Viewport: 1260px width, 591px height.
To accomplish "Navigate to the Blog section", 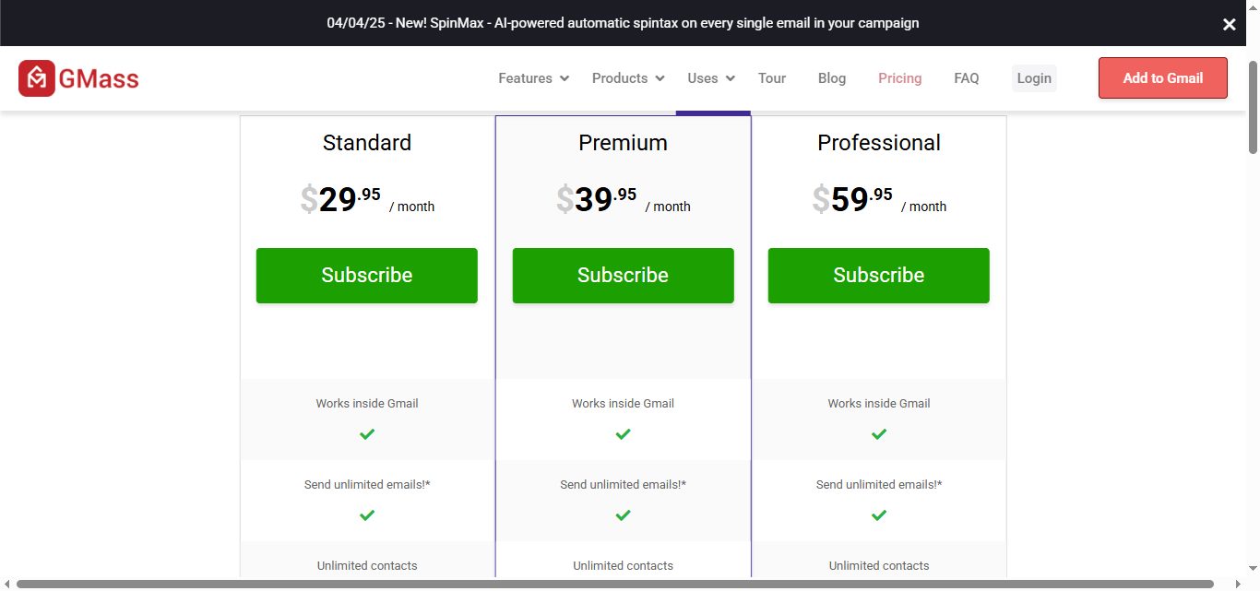I will [x=831, y=78].
